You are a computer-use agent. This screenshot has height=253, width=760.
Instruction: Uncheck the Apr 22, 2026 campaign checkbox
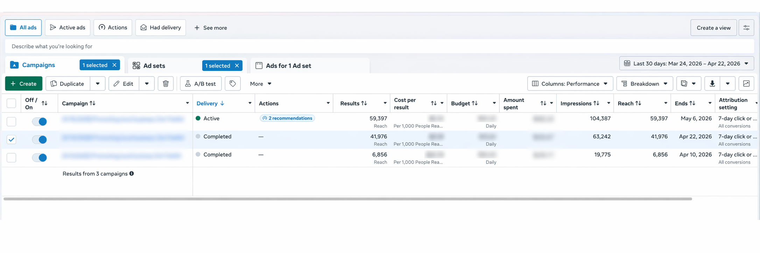coord(12,139)
